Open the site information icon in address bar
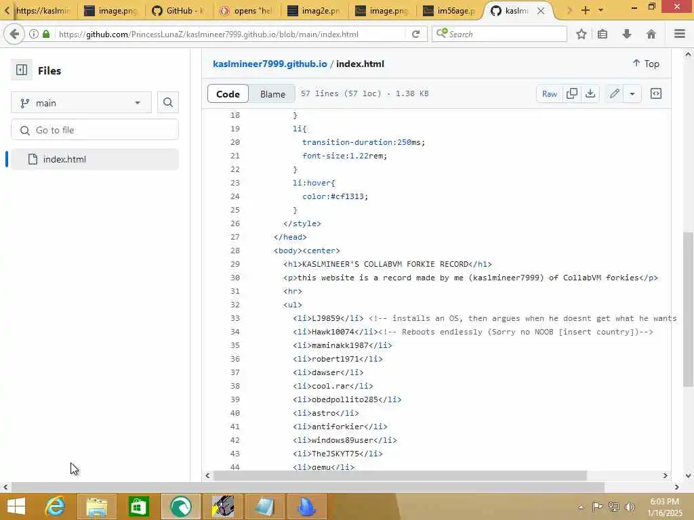Viewport: 694px width, 520px height. pyautogui.click(x=34, y=34)
